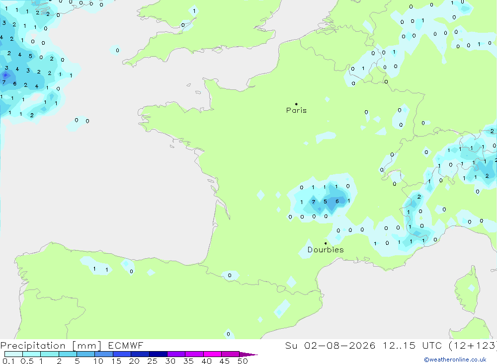Select the 10–15 mm legend swatch
Viewport: 497px width, 364px height.
pyautogui.click(x=104, y=354)
